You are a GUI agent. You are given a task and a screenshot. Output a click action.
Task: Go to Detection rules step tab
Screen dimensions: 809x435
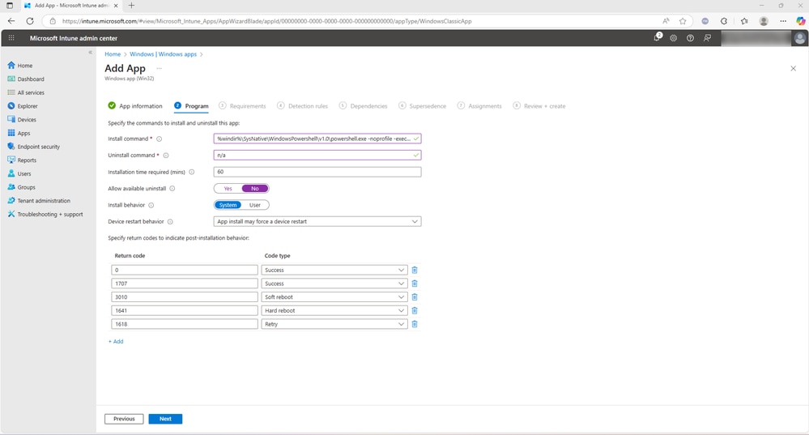[x=302, y=106]
